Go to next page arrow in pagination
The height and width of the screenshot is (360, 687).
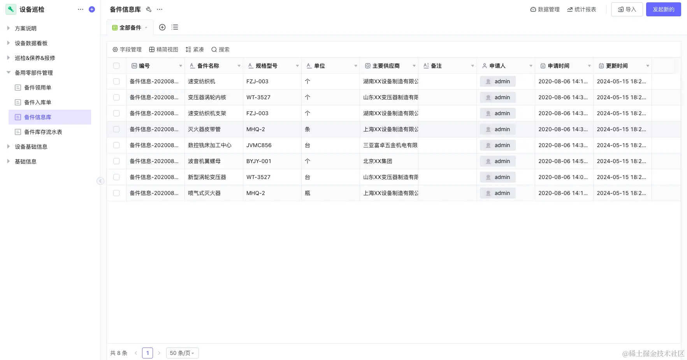(159, 353)
